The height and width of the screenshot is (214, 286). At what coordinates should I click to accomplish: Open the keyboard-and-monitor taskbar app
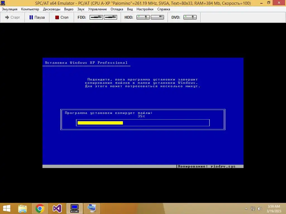click(x=92, y=208)
